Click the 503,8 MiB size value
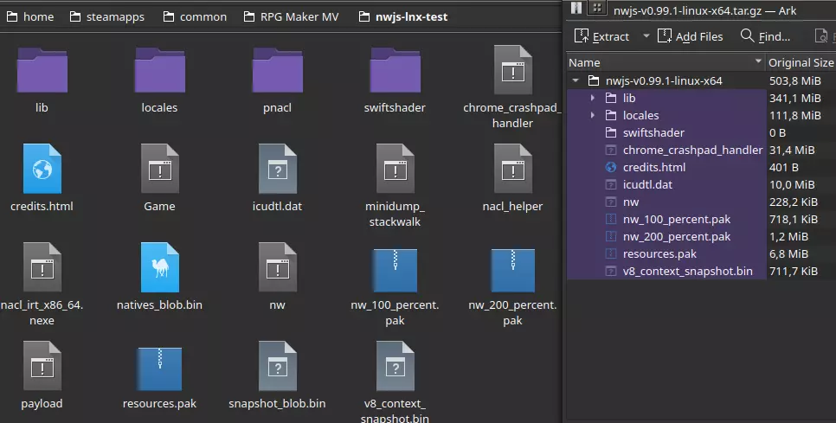The height and width of the screenshot is (423, 836). [x=795, y=80]
